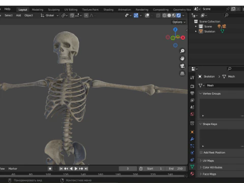Play the animation in reverse
Screen dimensions: 244x183
[x=71, y=169]
